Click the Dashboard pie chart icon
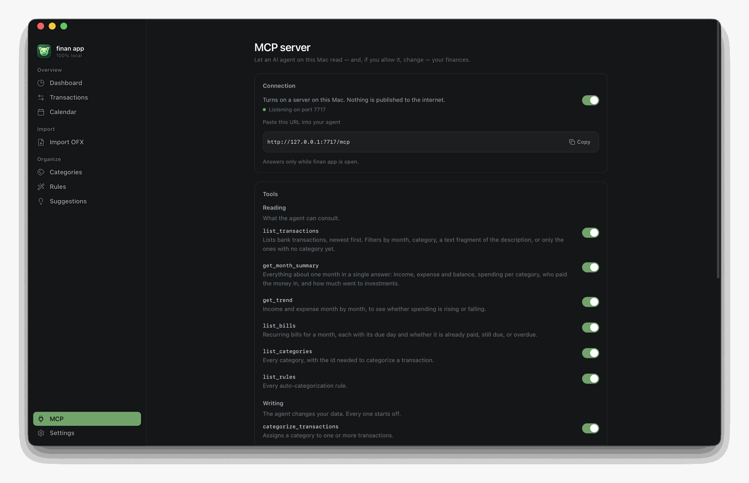Screen dimensions: 749x483 (x=41, y=83)
